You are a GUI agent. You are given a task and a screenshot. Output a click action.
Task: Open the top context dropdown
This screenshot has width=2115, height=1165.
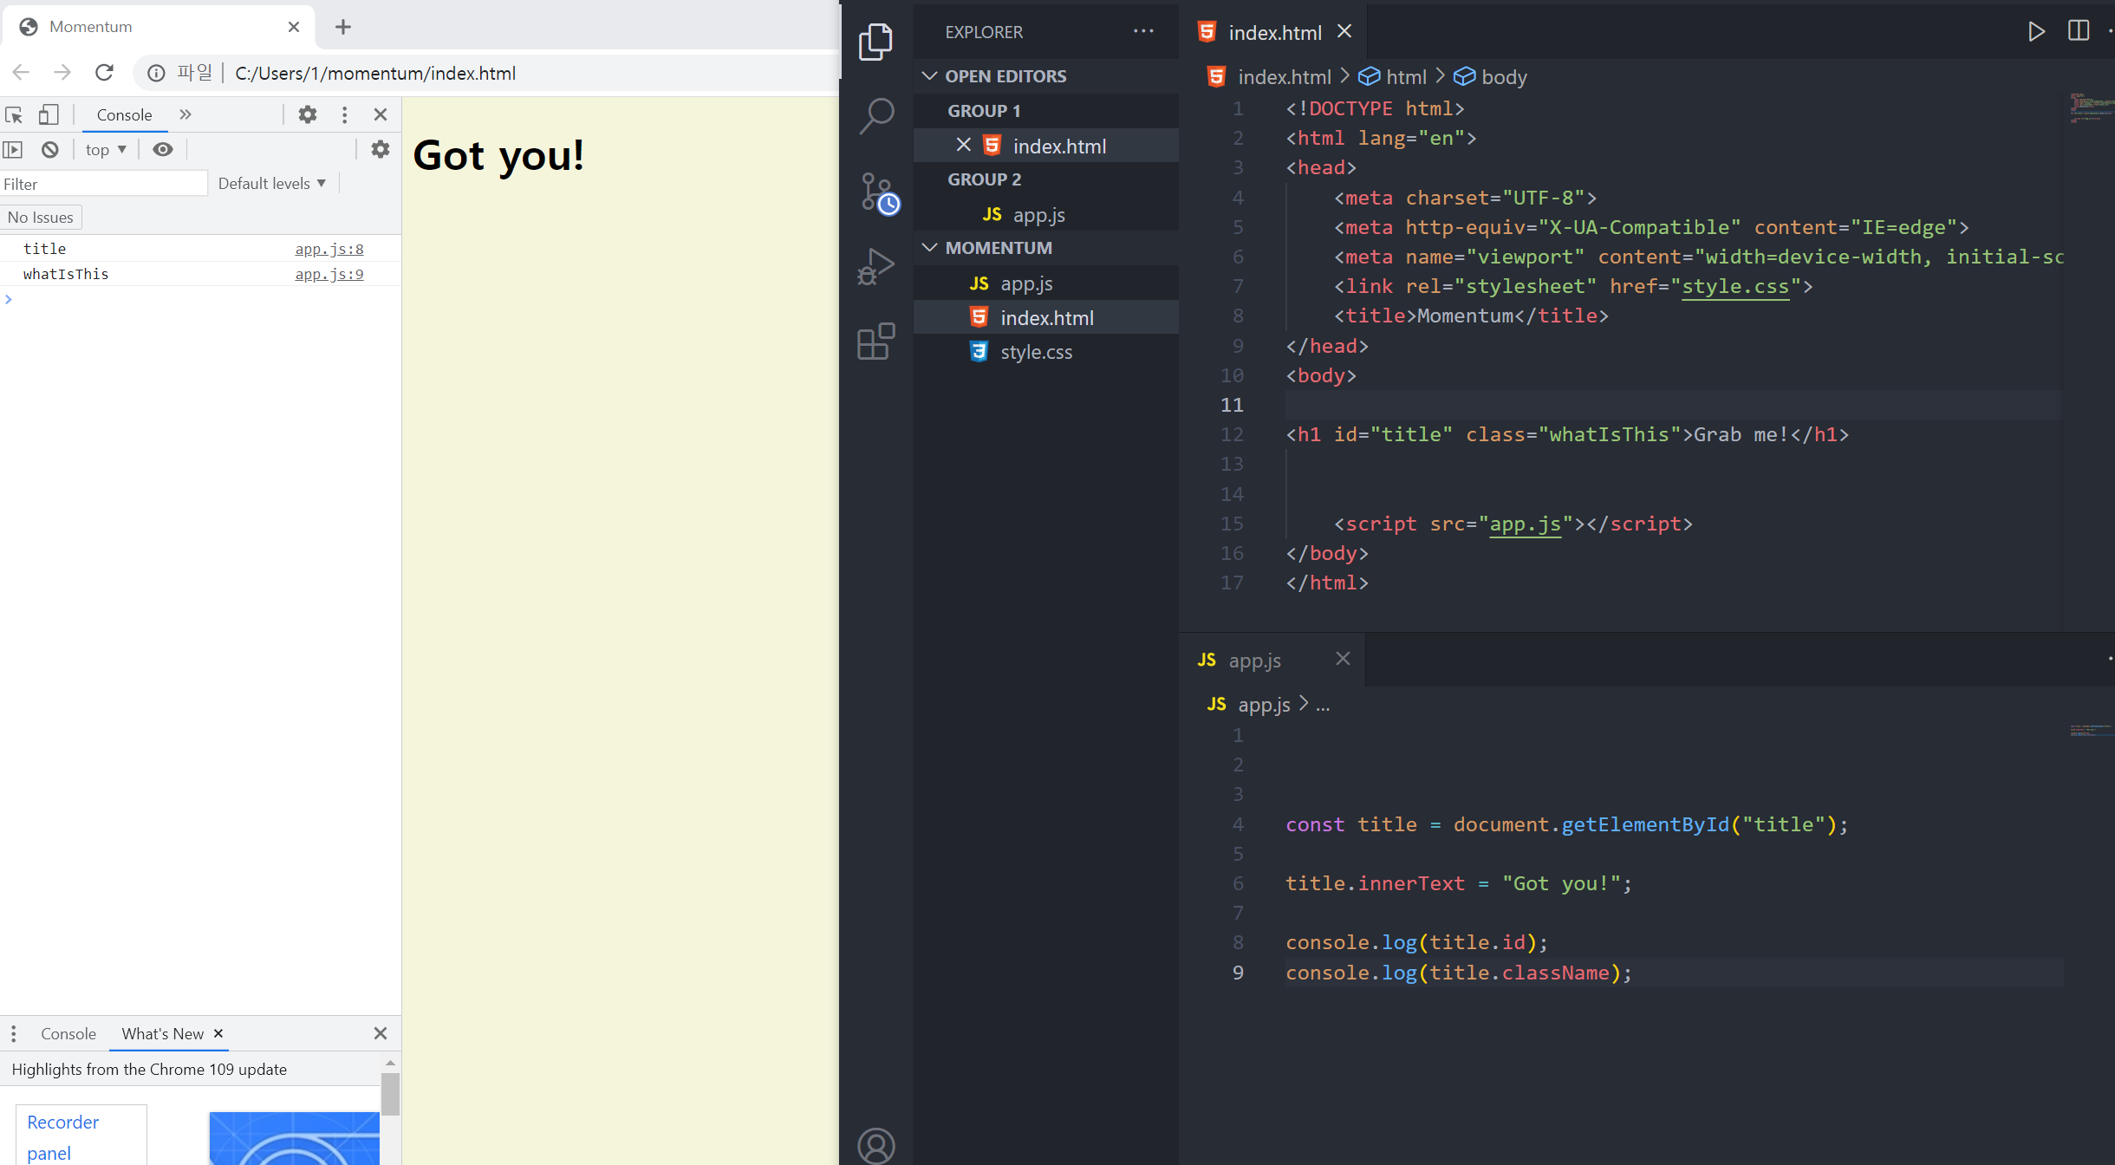(106, 150)
